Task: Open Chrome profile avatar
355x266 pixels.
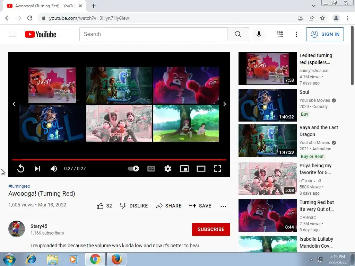Action: pyautogui.click(x=336, y=18)
